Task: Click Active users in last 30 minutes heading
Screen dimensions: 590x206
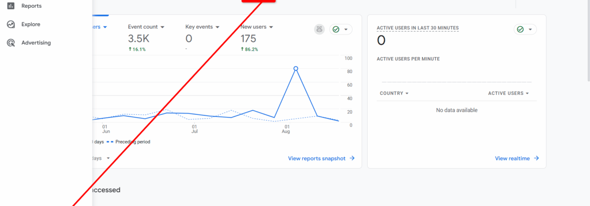Action: point(417,28)
